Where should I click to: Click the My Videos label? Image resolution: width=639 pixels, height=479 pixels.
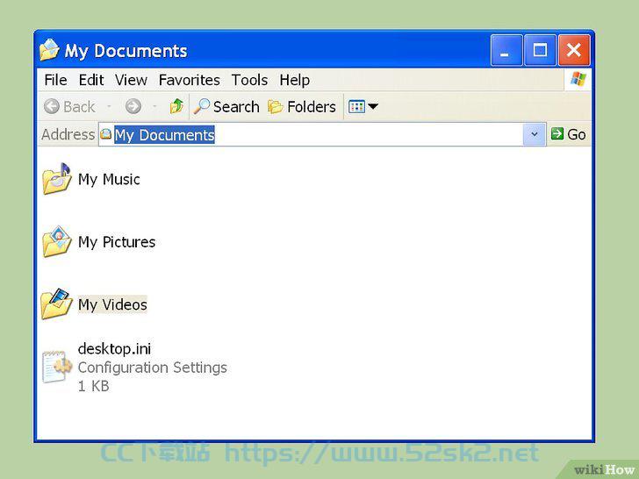(x=112, y=304)
